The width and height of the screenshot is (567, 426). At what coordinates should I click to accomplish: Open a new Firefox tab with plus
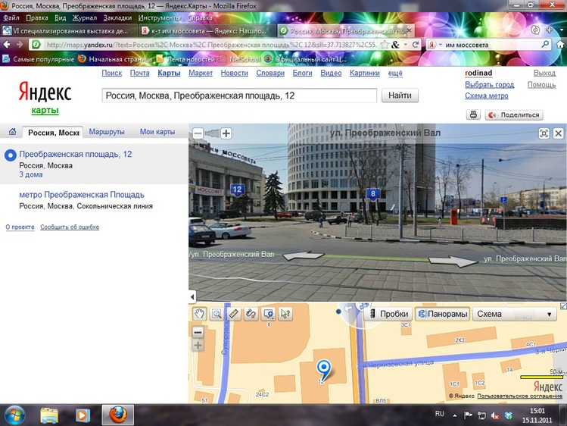tap(549, 30)
